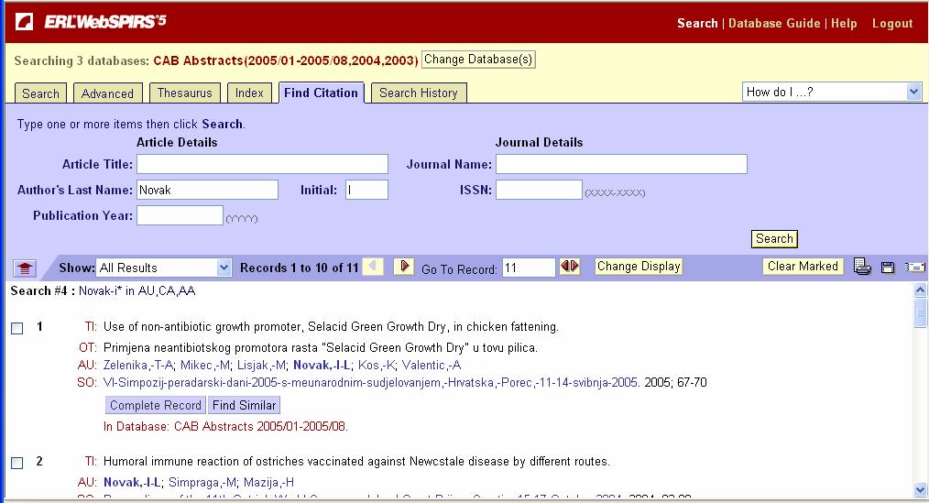Mark record 1 checkbox

17,328
